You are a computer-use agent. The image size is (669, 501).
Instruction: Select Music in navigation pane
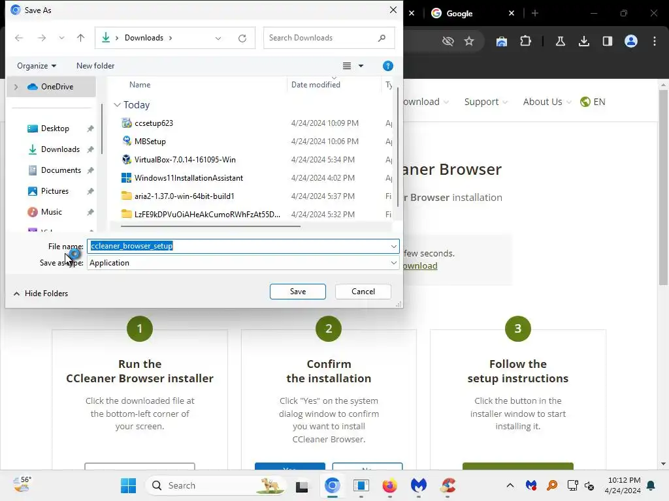[x=51, y=212]
